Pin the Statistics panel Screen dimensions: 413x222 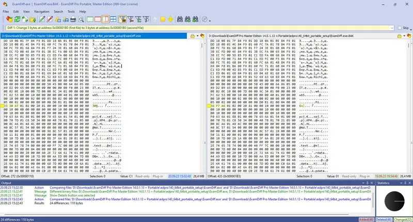click(406, 183)
